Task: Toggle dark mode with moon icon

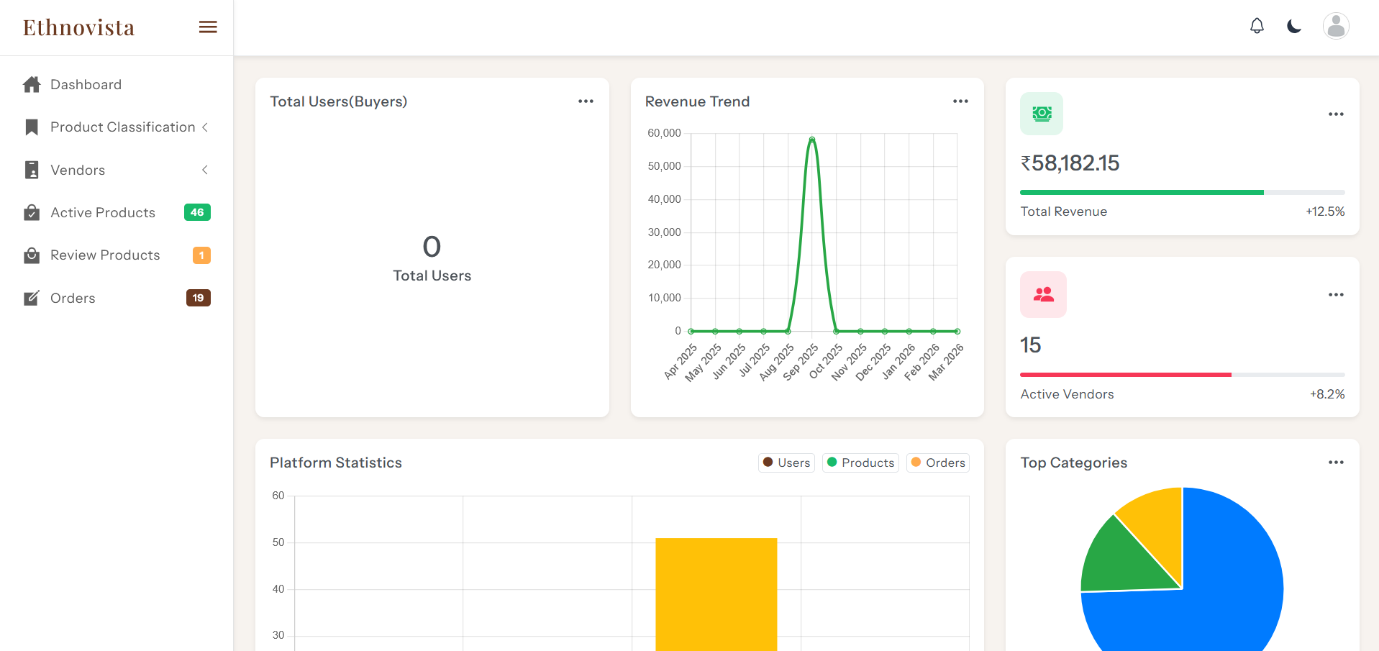Action: pos(1294,27)
